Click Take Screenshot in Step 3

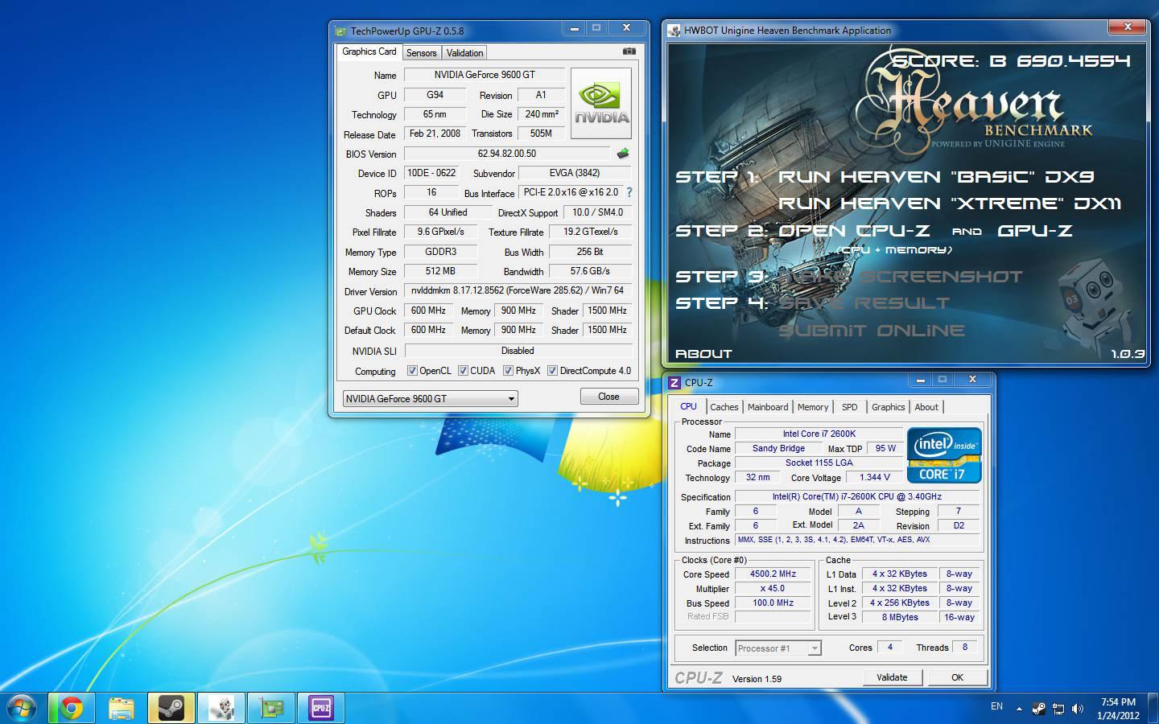(x=900, y=277)
